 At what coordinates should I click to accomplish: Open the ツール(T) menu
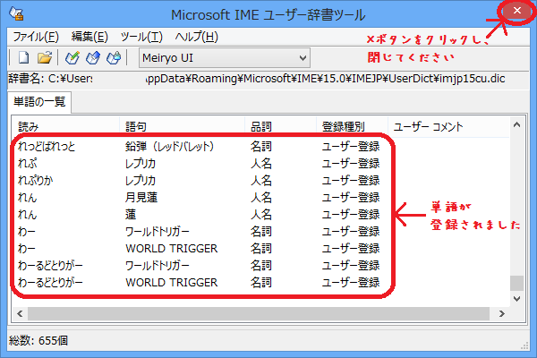point(141,37)
